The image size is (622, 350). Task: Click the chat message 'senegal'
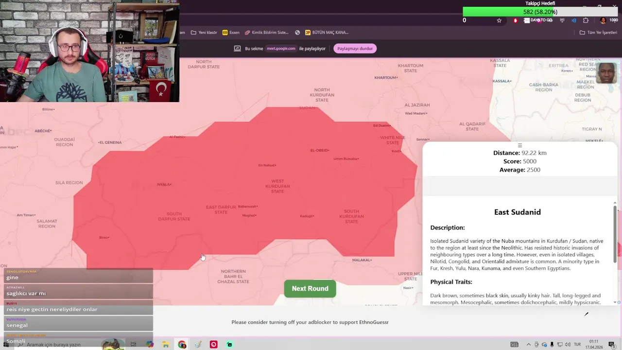tap(17, 325)
